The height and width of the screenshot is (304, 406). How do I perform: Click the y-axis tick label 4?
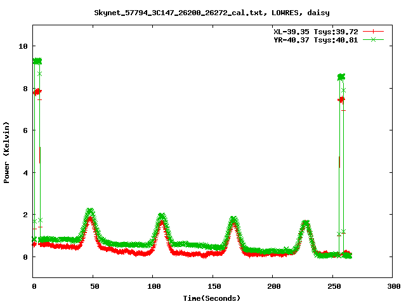point(25,173)
